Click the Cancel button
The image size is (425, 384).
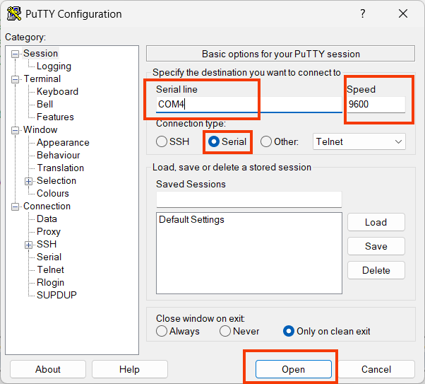(376, 369)
